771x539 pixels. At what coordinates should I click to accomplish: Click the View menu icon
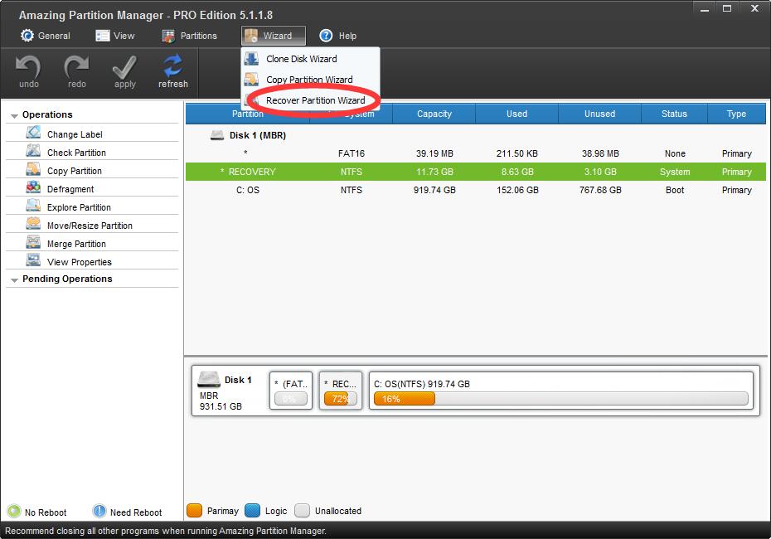102,36
